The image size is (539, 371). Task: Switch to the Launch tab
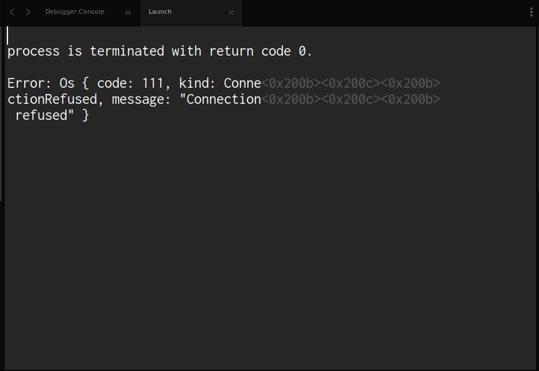(x=160, y=11)
